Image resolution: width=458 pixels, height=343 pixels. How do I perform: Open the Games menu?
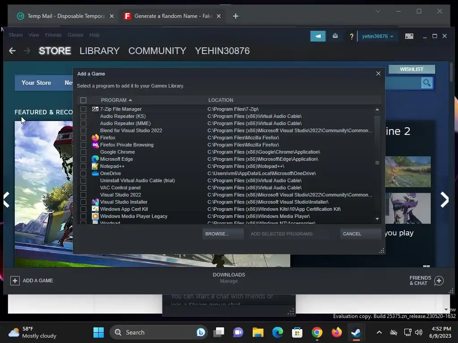[x=75, y=35]
